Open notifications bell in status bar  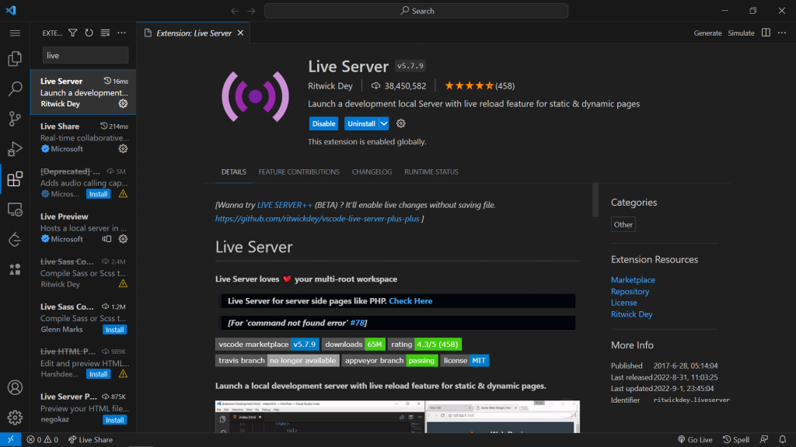[782, 439]
